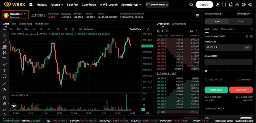The image size is (256, 123).
Task: Show combined buy and sell order book view
Action: (x=158, y=31)
